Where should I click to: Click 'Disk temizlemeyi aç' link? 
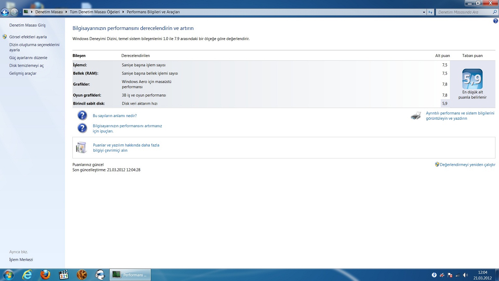tap(26, 65)
